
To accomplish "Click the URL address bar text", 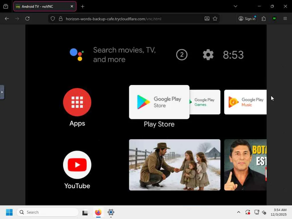I will click(x=113, y=19).
